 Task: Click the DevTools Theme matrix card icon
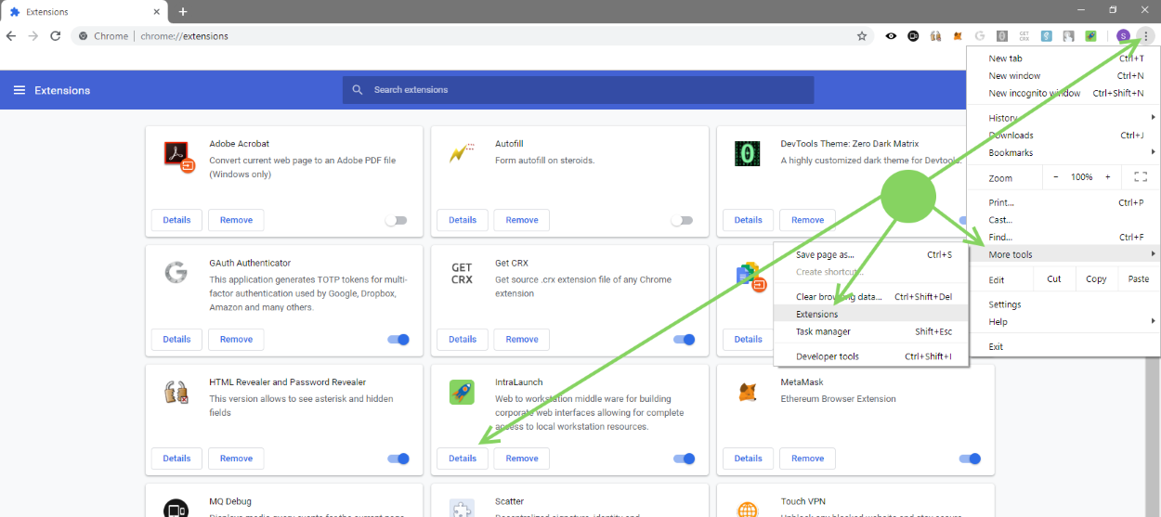click(748, 153)
